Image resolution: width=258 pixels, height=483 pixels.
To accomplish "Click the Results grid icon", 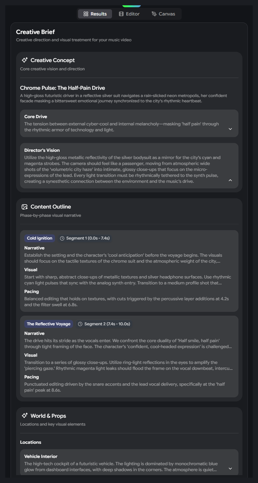I will click(86, 14).
